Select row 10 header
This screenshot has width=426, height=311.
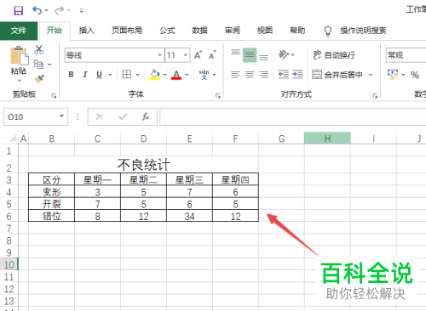point(9,265)
